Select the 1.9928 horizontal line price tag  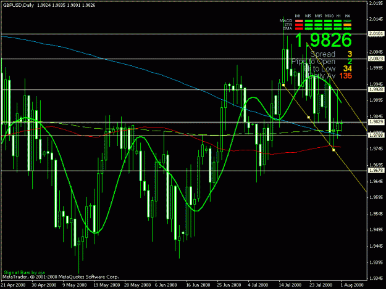coord(376,89)
